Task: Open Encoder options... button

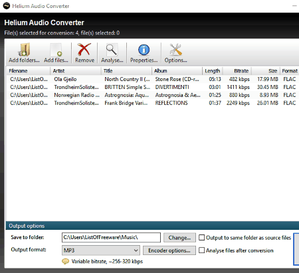Action: [169, 250]
